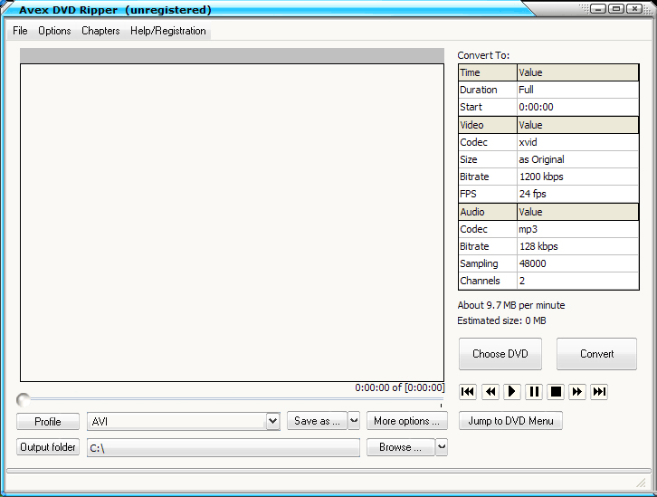The height and width of the screenshot is (497, 657).
Task: Open the Help/Registration menu
Action: (168, 31)
